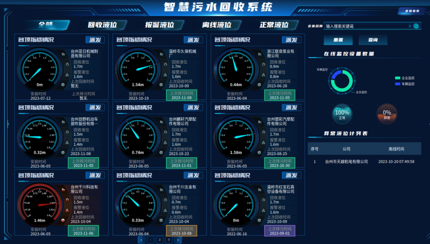
Task: Click the red alarm triangle for 台州千川科技
Action: [66, 210]
